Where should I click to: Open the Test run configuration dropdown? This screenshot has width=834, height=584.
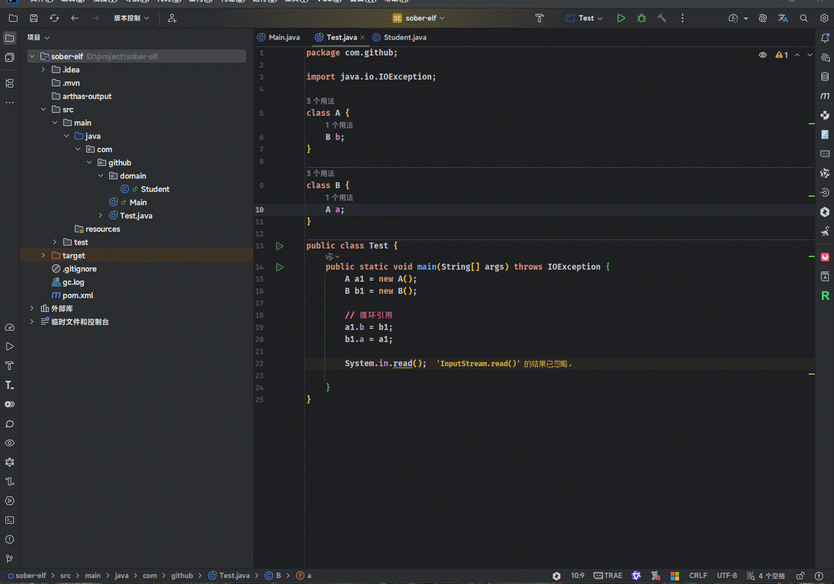tap(585, 18)
